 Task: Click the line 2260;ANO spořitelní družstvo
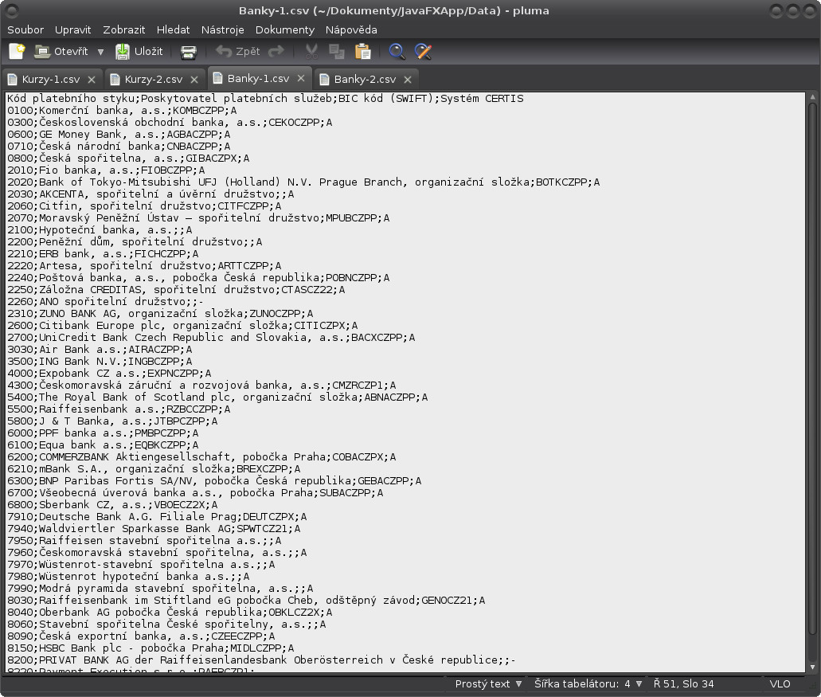106,302
